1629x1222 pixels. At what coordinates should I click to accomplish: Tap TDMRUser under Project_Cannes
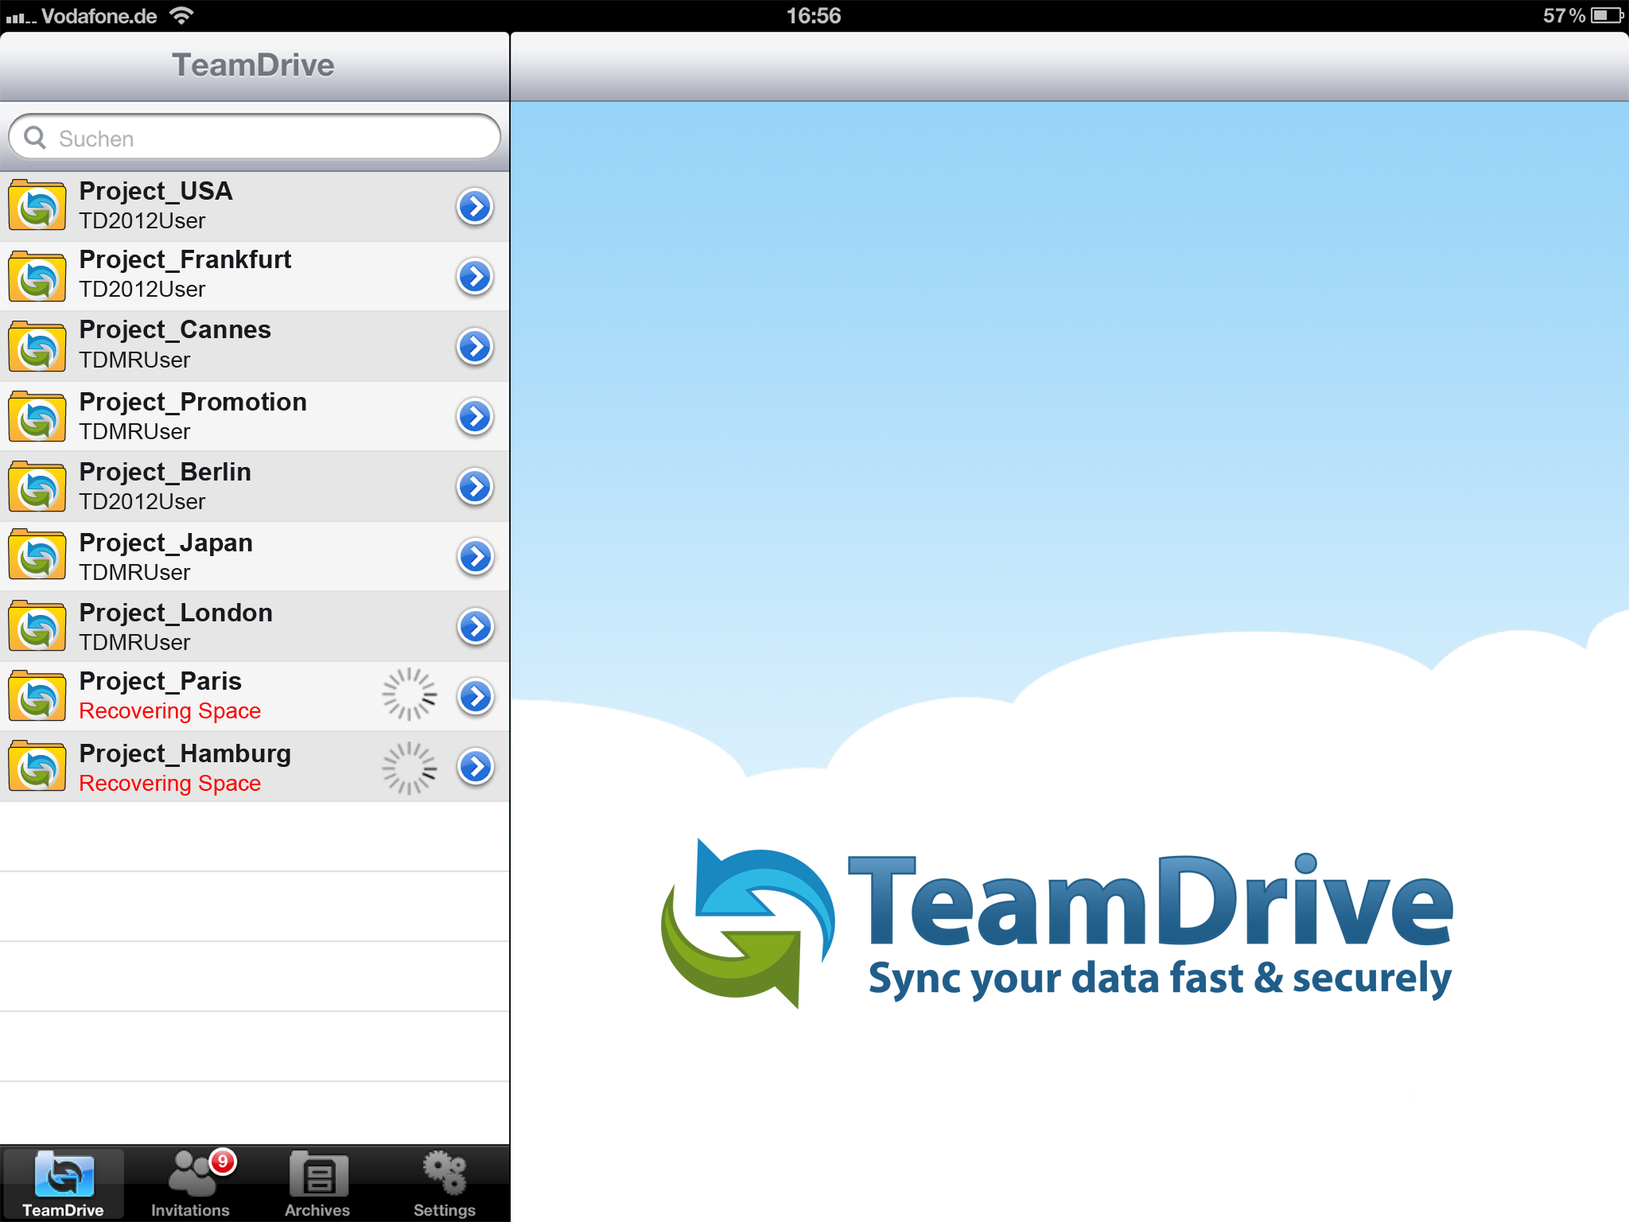point(134,360)
